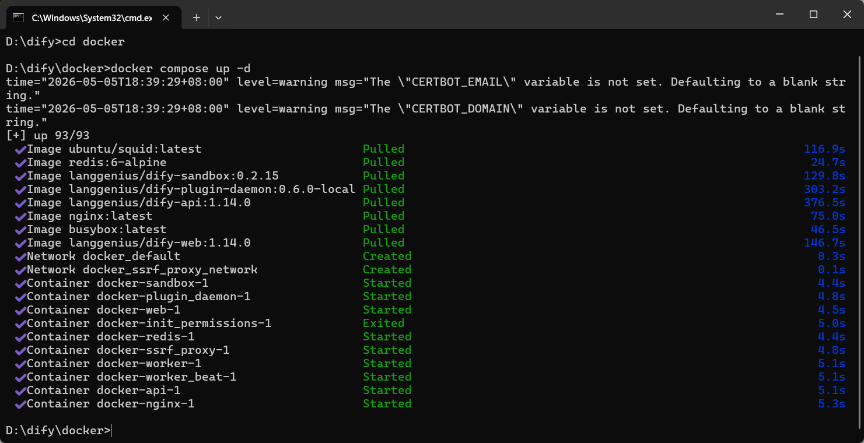
Task: Click 'Container docker-sandbox-1' text
Action: point(118,283)
